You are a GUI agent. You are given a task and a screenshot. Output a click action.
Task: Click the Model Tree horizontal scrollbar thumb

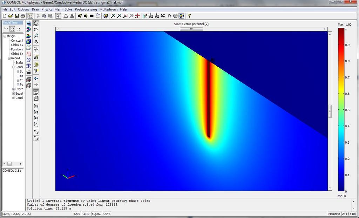(9, 164)
